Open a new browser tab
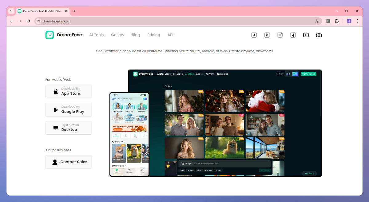 click(x=74, y=11)
